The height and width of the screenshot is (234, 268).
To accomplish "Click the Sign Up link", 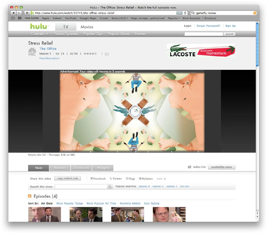I will [230, 26].
